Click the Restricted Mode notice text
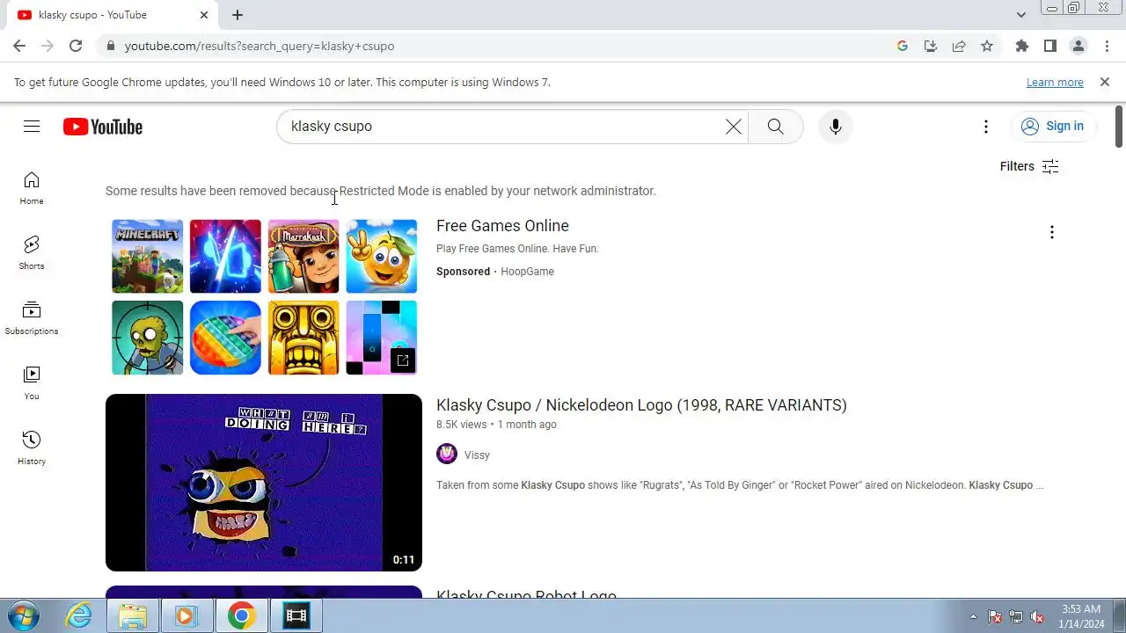 [381, 191]
